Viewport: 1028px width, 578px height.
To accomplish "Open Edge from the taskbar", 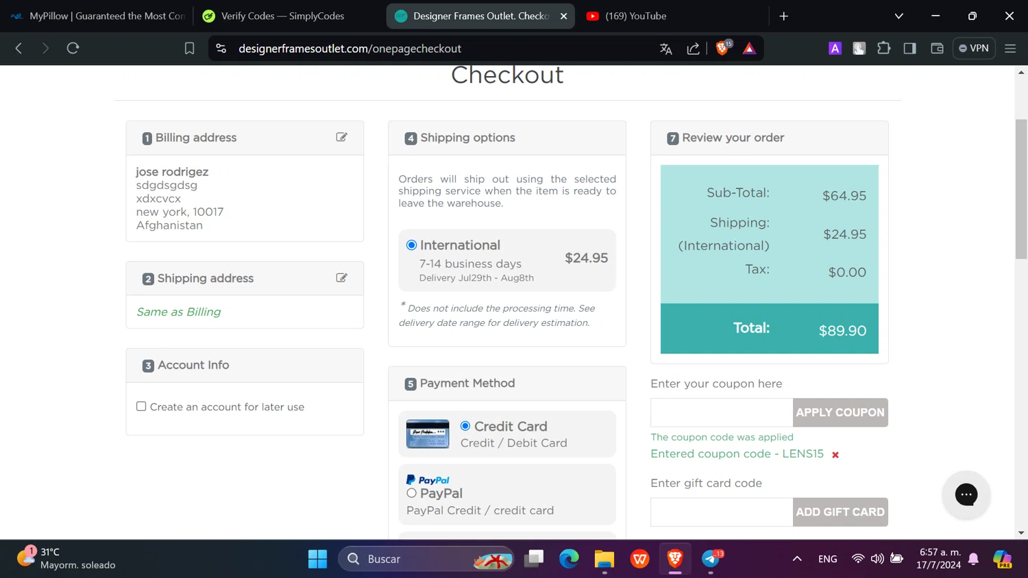I will tap(569, 559).
